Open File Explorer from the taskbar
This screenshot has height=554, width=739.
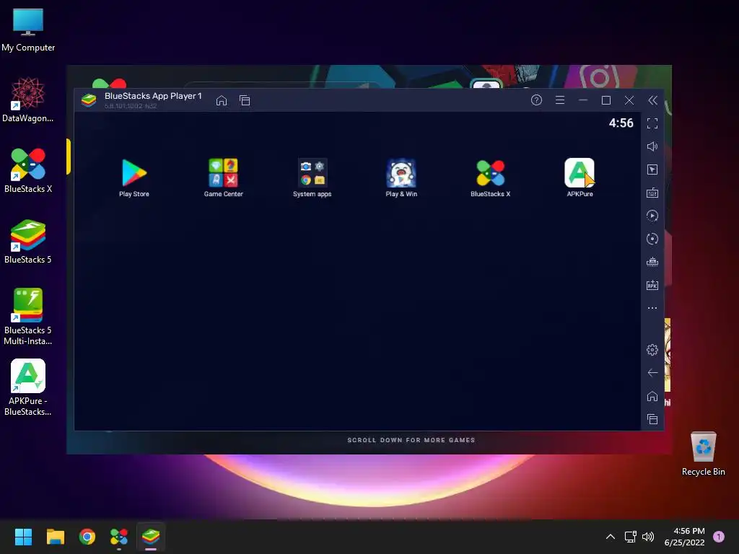click(55, 537)
